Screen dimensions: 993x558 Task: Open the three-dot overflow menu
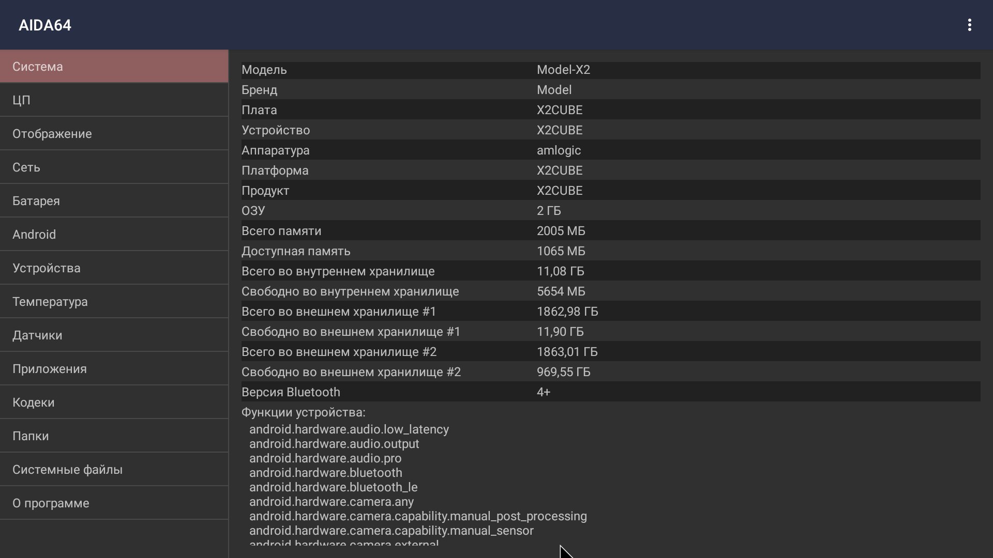pos(969,25)
